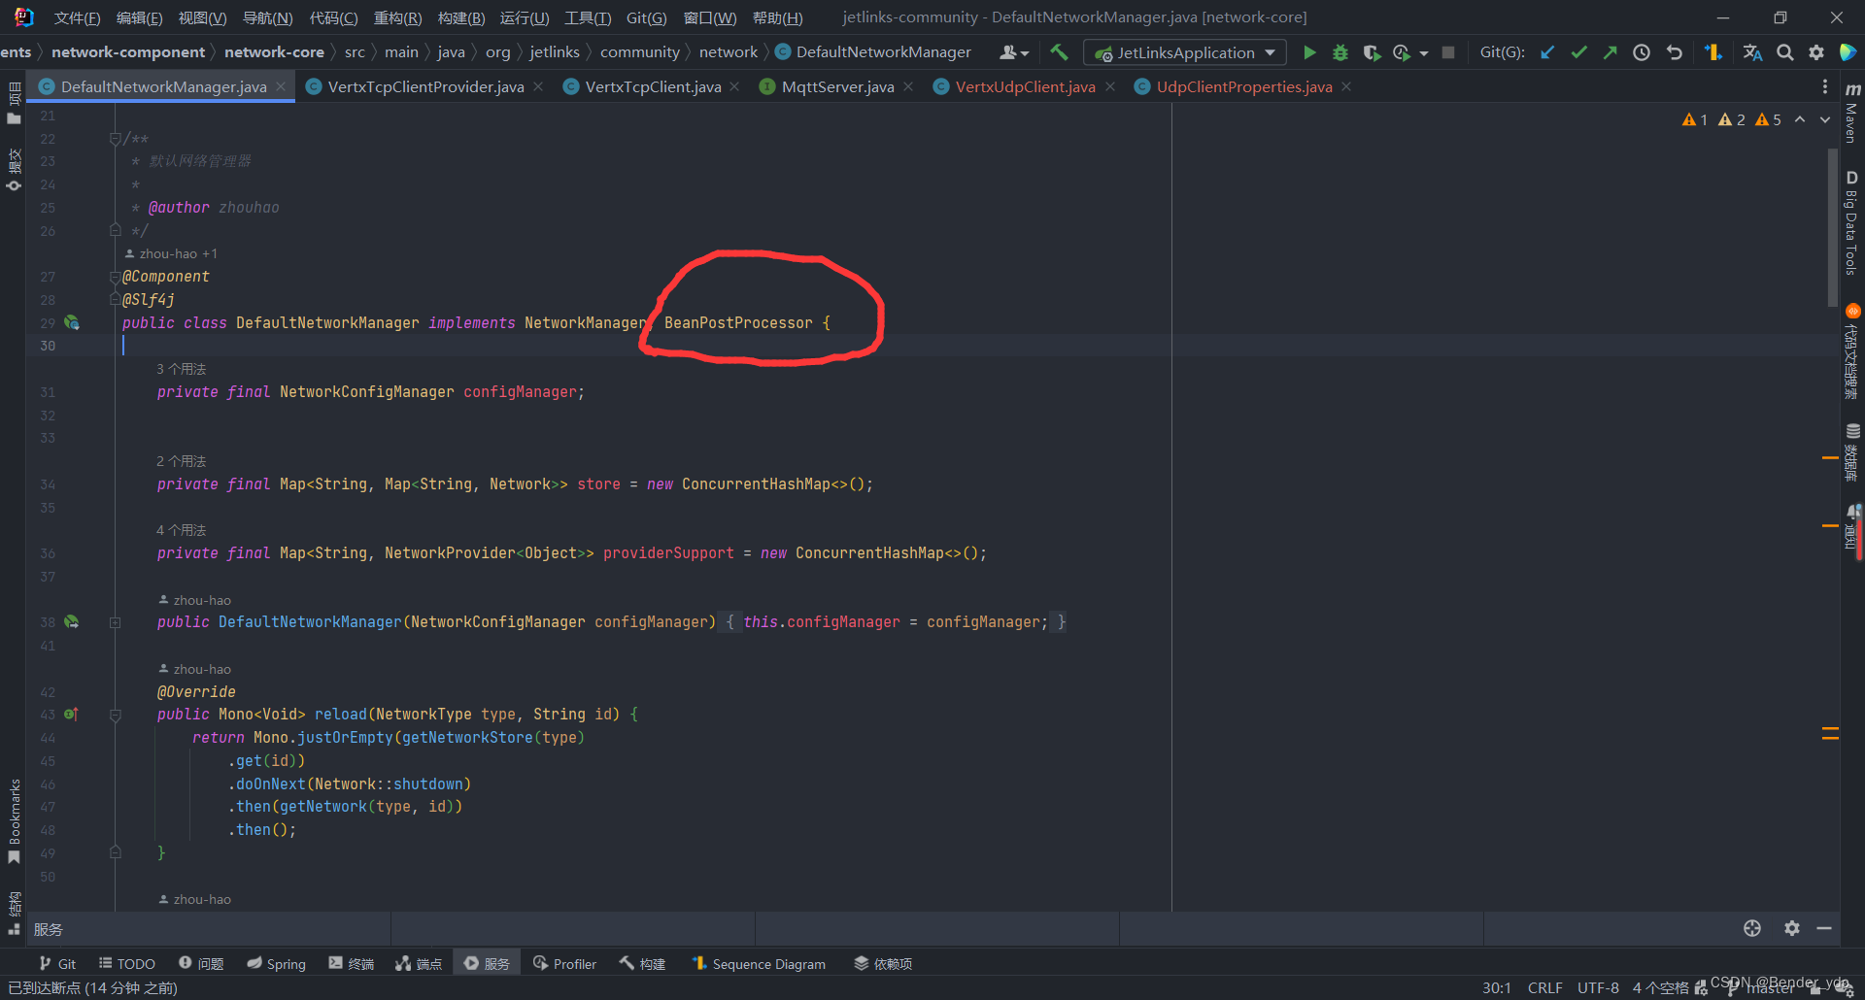
Task: Expand the folded constructor on line 38
Action: click(x=115, y=622)
